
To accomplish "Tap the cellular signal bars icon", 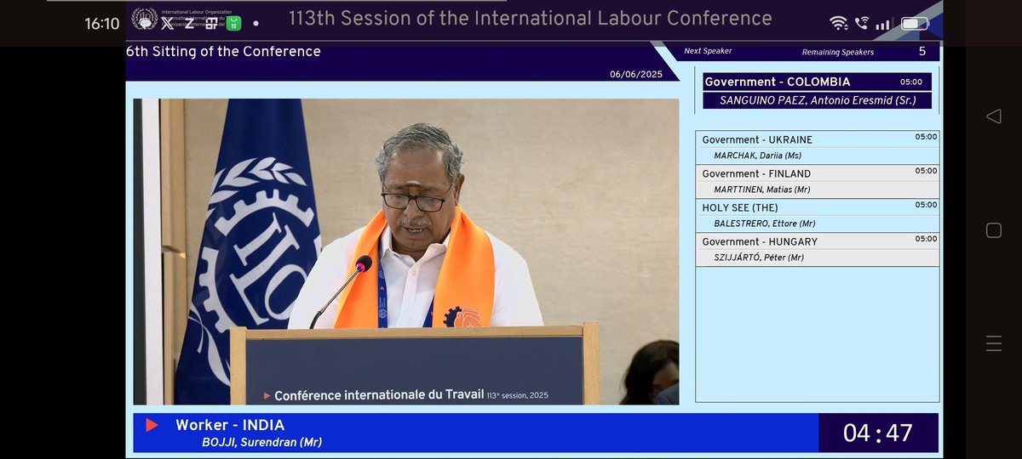I will pos(882,24).
